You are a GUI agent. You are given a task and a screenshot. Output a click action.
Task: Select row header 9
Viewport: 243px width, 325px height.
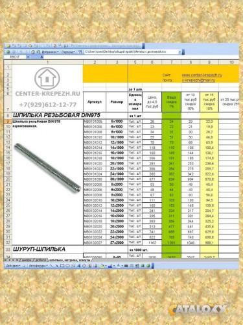(x=8, y=122)
